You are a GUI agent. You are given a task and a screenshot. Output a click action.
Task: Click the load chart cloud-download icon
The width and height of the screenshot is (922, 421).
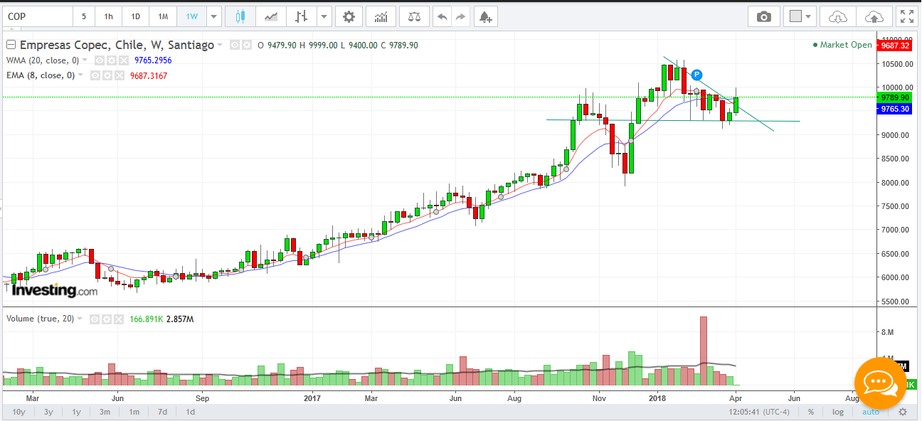pyautogui.click(x=838, y=16)
